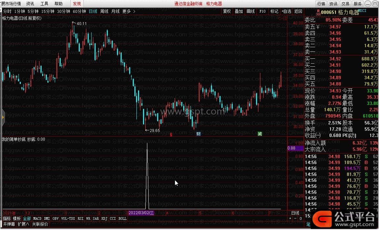The height and width of the screenshot is (230, 380).
Task: Click the 发现 tab in title bar
Action: [77, 4]
